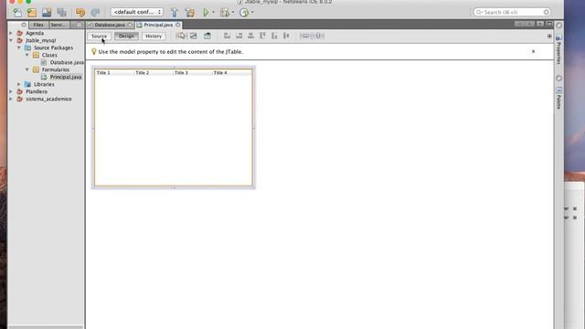The height and width of the screenshot is (329, 585).
Task: Toggle Connection Mode in form designer
Action: (x=193, y=36)
